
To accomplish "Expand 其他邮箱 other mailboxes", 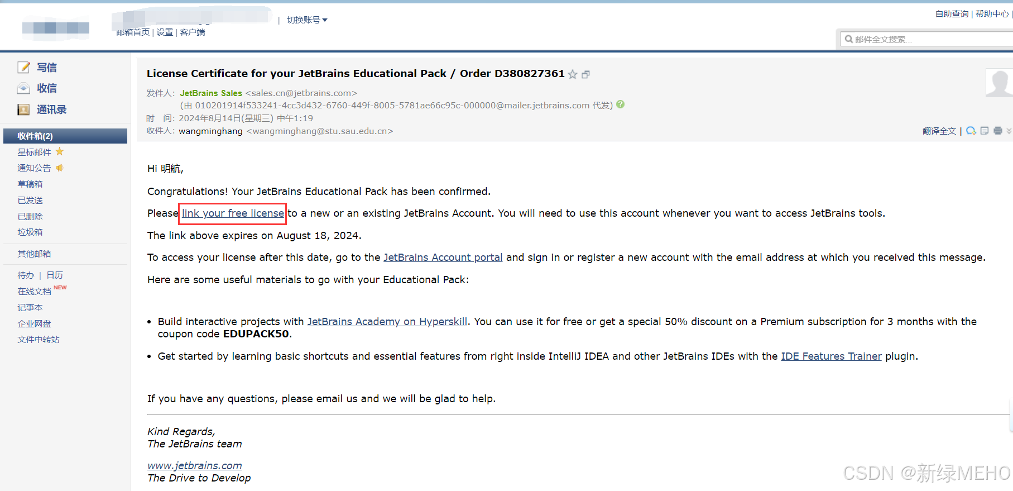I will pos(34,254).
